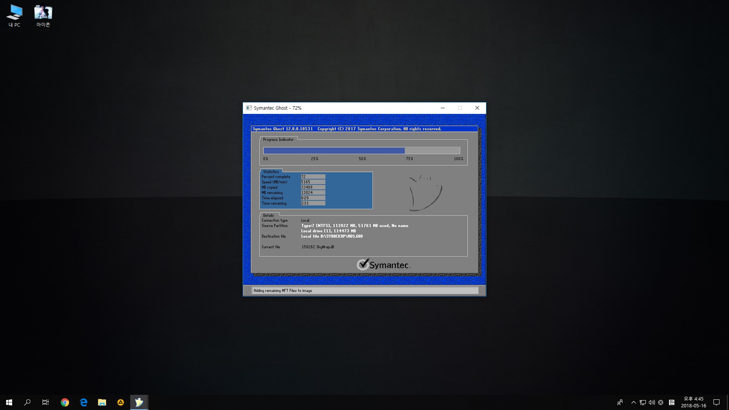Select the Symantec Ghost taskbar button
Screen dimensions: 729x410
tap(139, 402)
